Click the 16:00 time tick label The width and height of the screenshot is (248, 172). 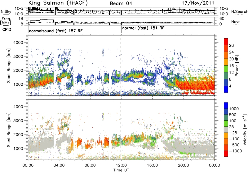(152, 165)
